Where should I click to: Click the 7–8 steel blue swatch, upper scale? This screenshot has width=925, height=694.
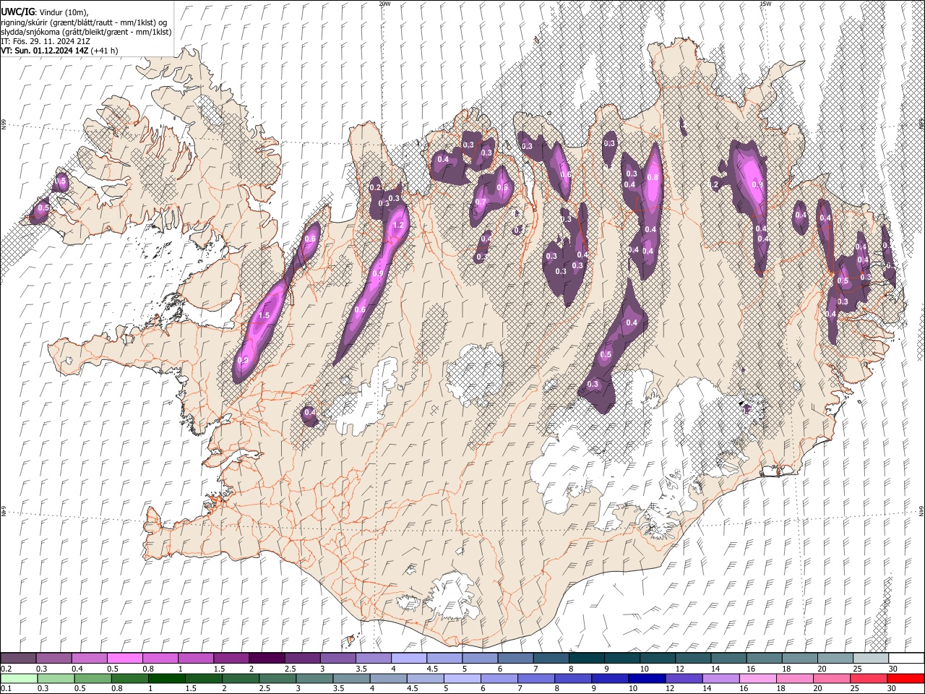coord(551,659)
